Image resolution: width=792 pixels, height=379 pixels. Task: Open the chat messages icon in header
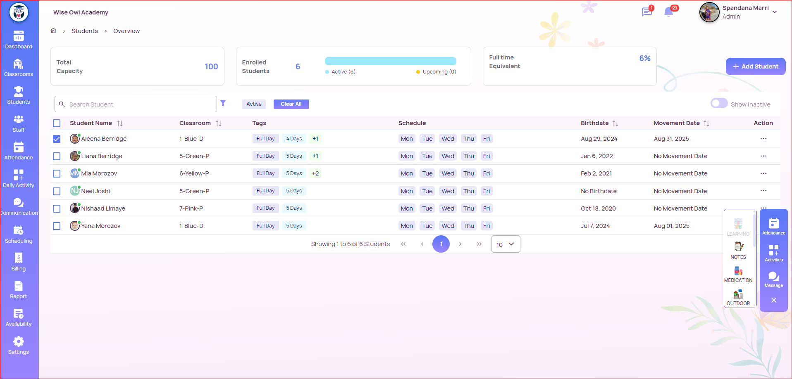tap(646, 12)
